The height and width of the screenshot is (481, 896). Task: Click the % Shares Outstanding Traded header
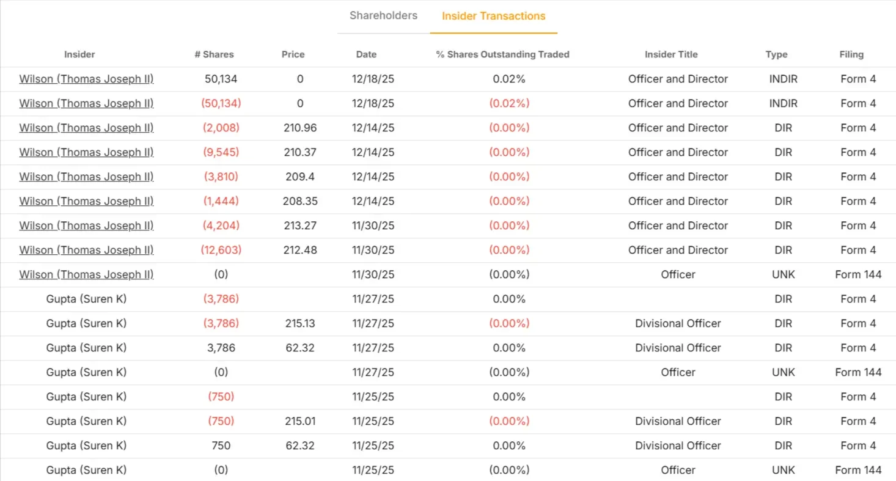(x=502, y=54)
